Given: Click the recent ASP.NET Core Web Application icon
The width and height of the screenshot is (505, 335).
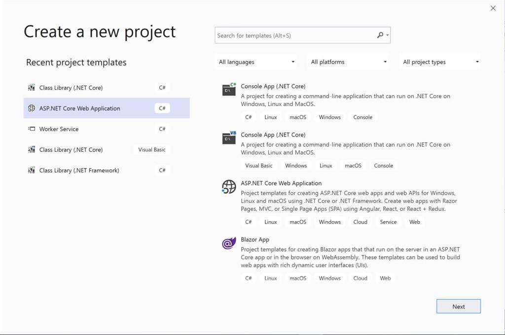Looking at the screenshot, I should point(32,108).
